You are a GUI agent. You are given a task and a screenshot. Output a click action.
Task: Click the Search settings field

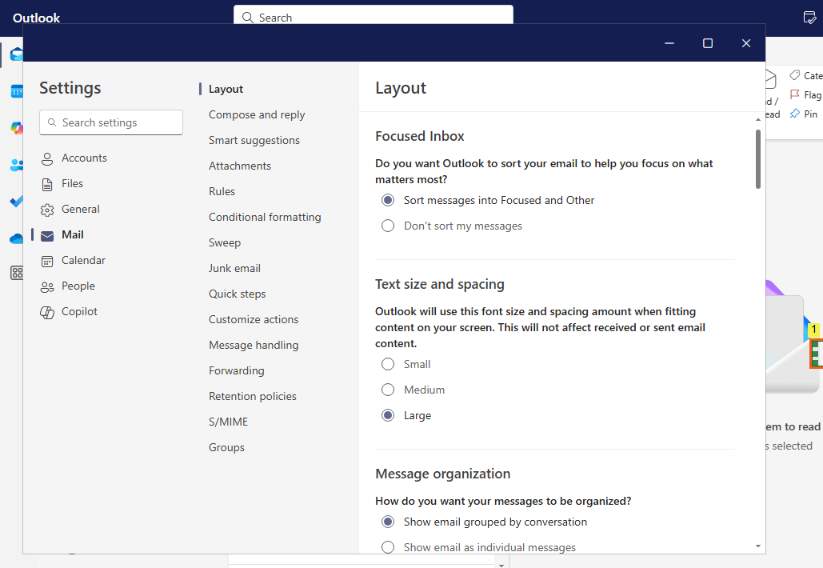[111, 122]
